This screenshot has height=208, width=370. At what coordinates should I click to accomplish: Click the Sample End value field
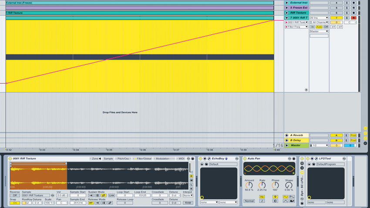[78, 203]
